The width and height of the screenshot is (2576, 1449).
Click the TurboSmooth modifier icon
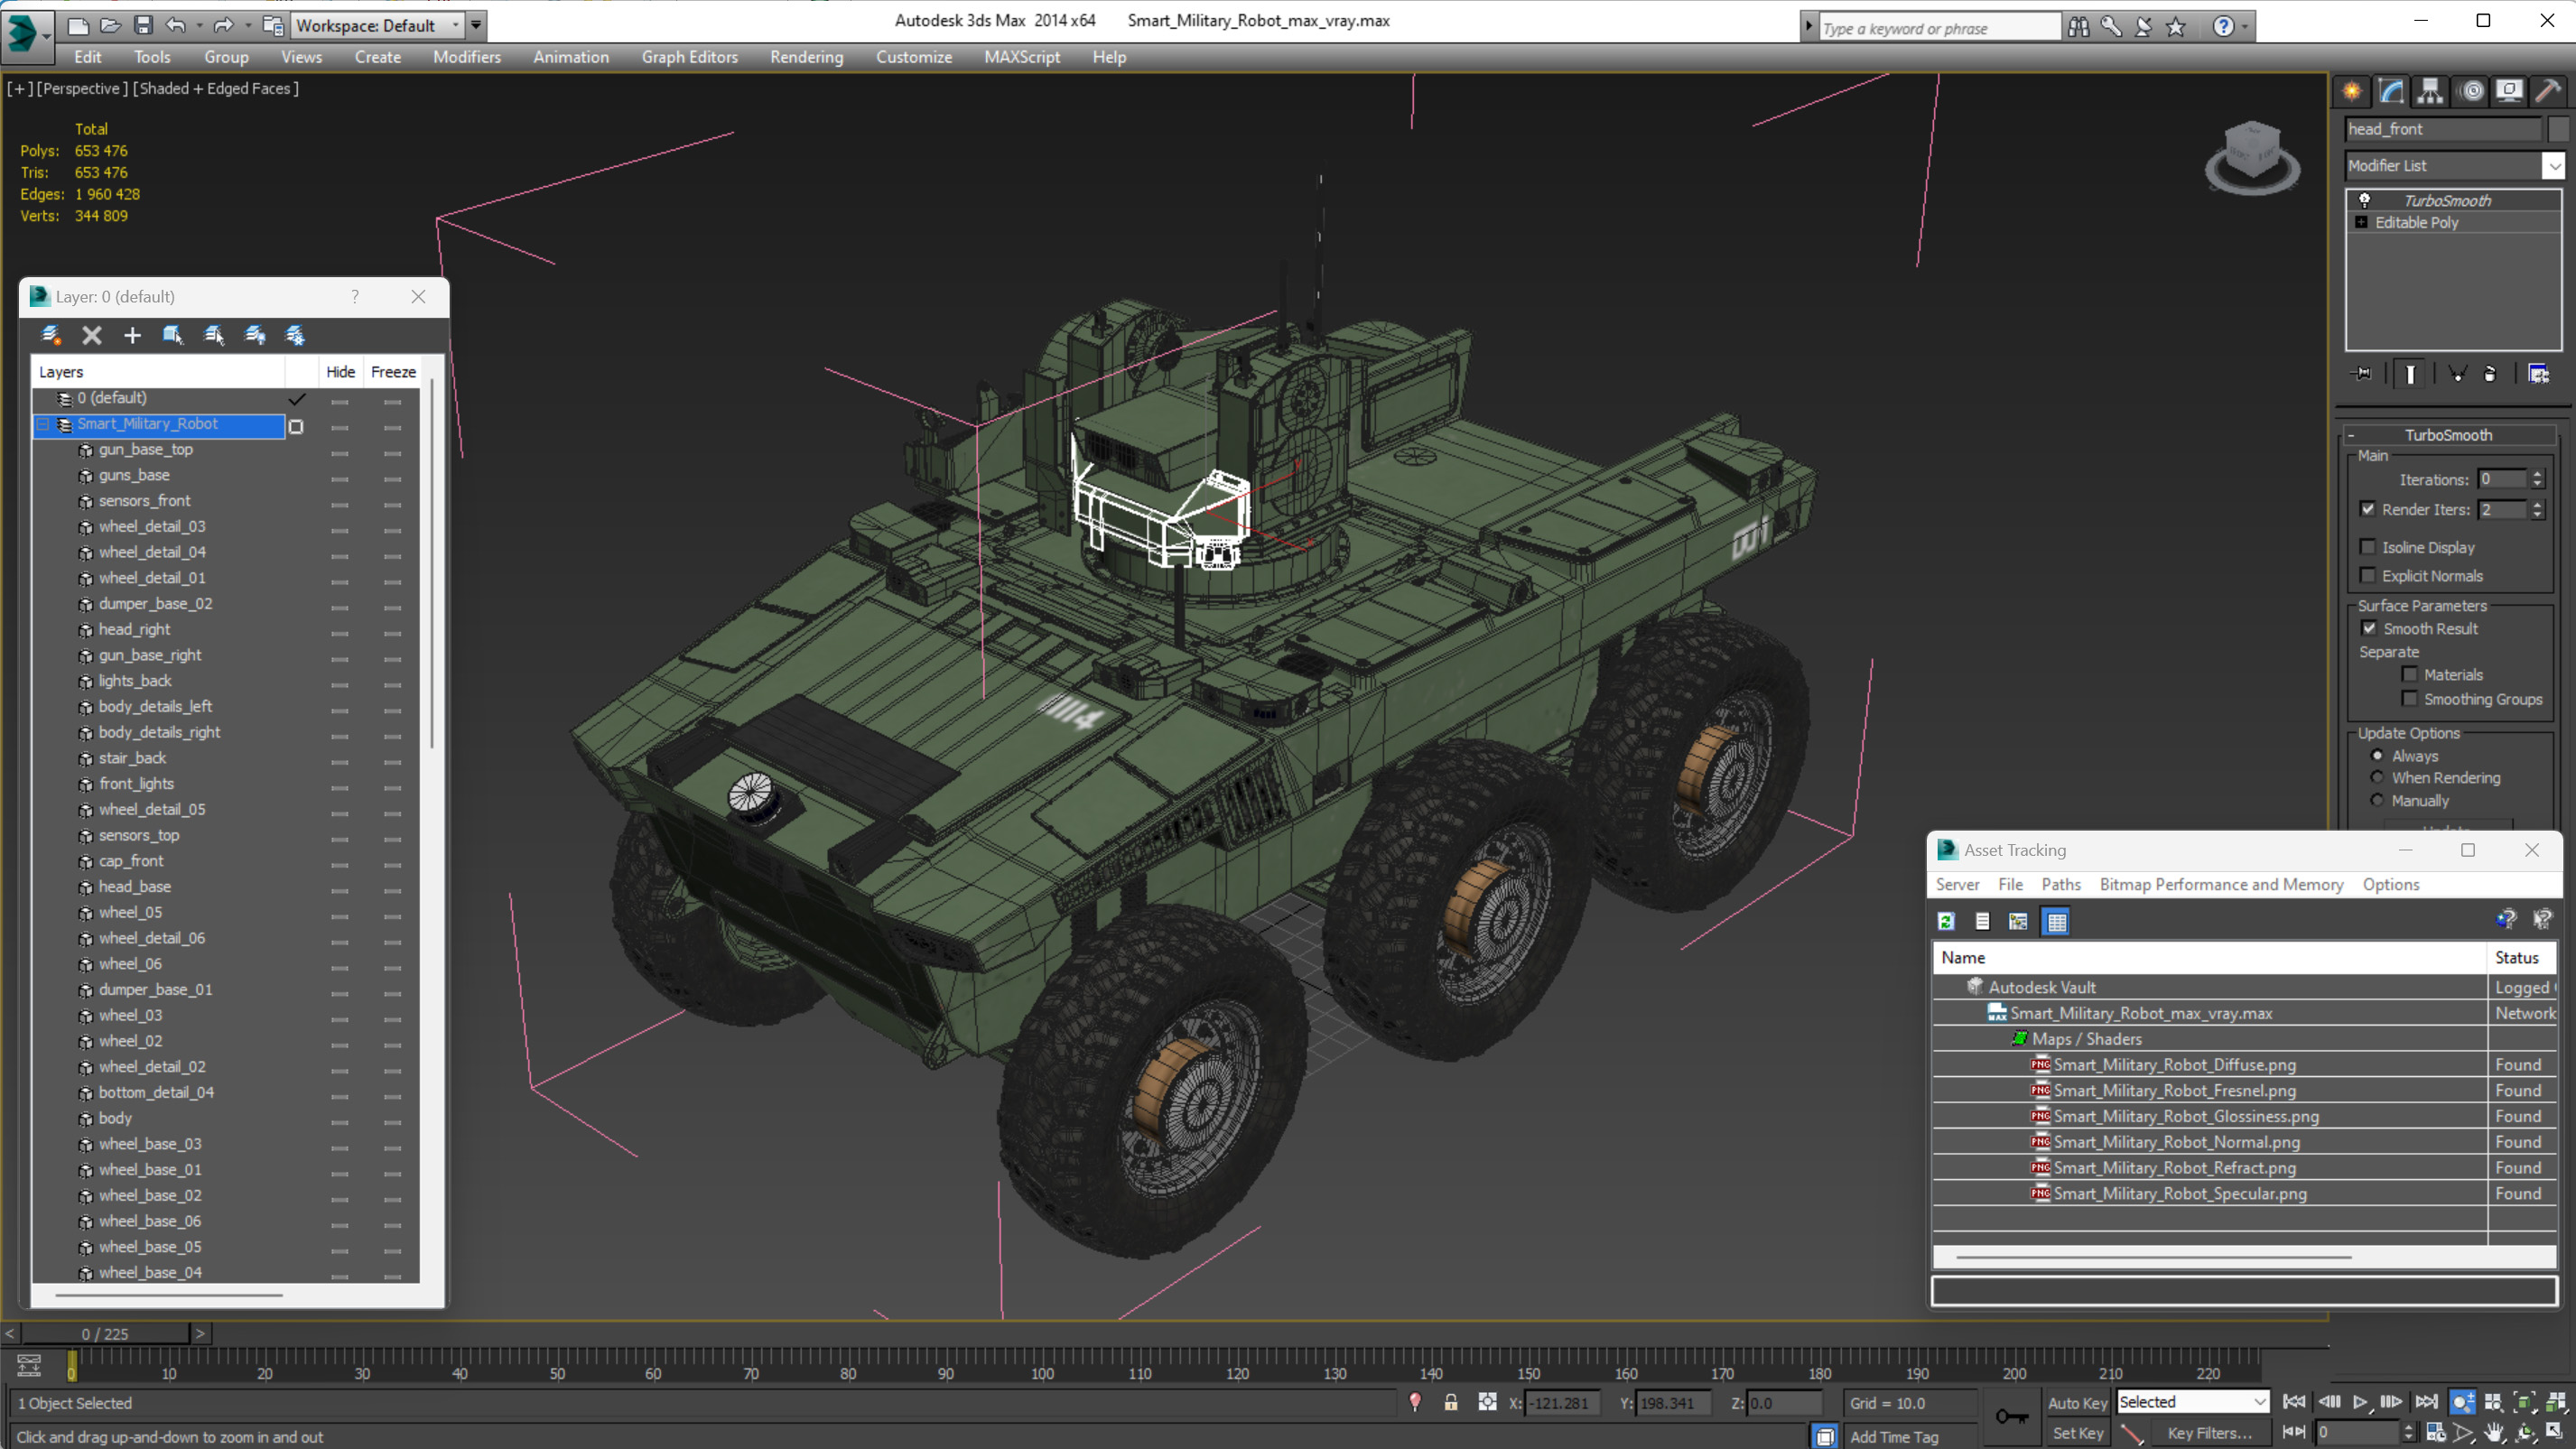point(2364,197)
